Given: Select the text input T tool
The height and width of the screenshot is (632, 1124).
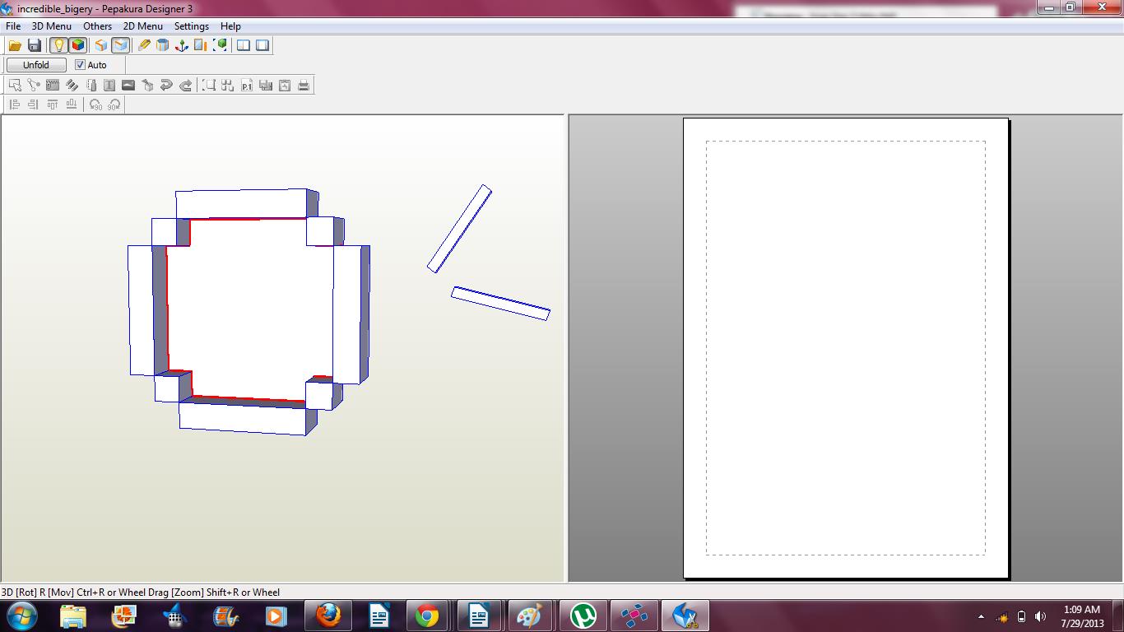Looking at the screenshot, I should point(109,85).
